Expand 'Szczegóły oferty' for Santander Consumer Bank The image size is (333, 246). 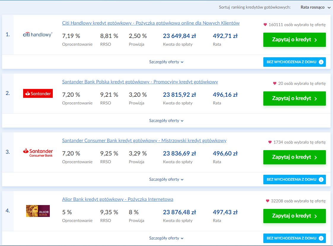[x=166, y=179]
